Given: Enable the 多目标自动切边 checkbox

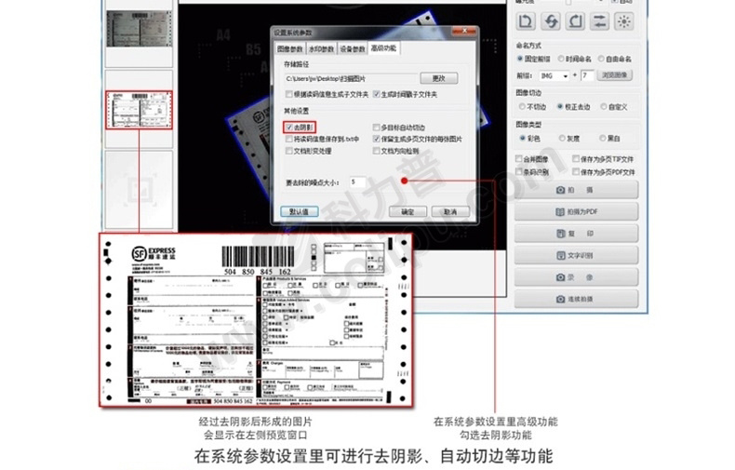Looking at the screenshot, I should coord(376,127).
